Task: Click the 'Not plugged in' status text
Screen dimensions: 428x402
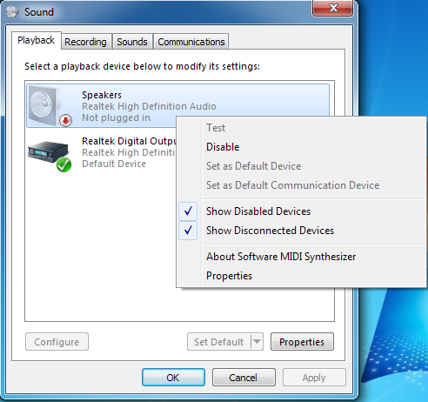Action: (x=116, y=117)
